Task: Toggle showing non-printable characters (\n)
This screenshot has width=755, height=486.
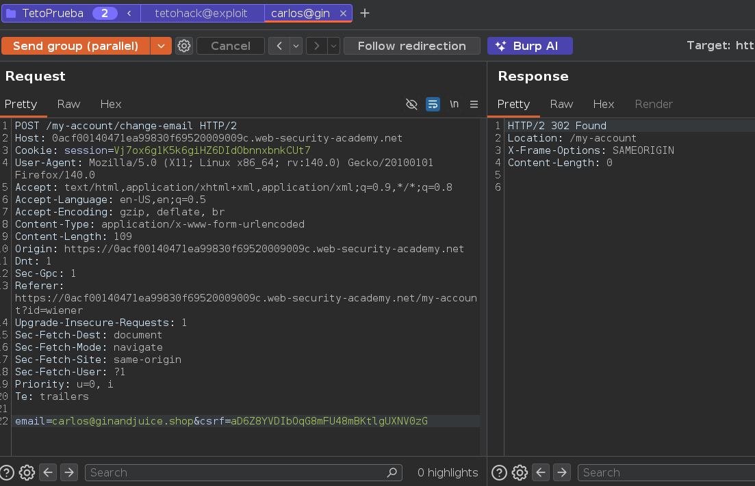Action: [x=454, y=105]
